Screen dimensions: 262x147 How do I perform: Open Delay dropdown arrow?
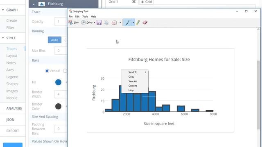[95, 22]
